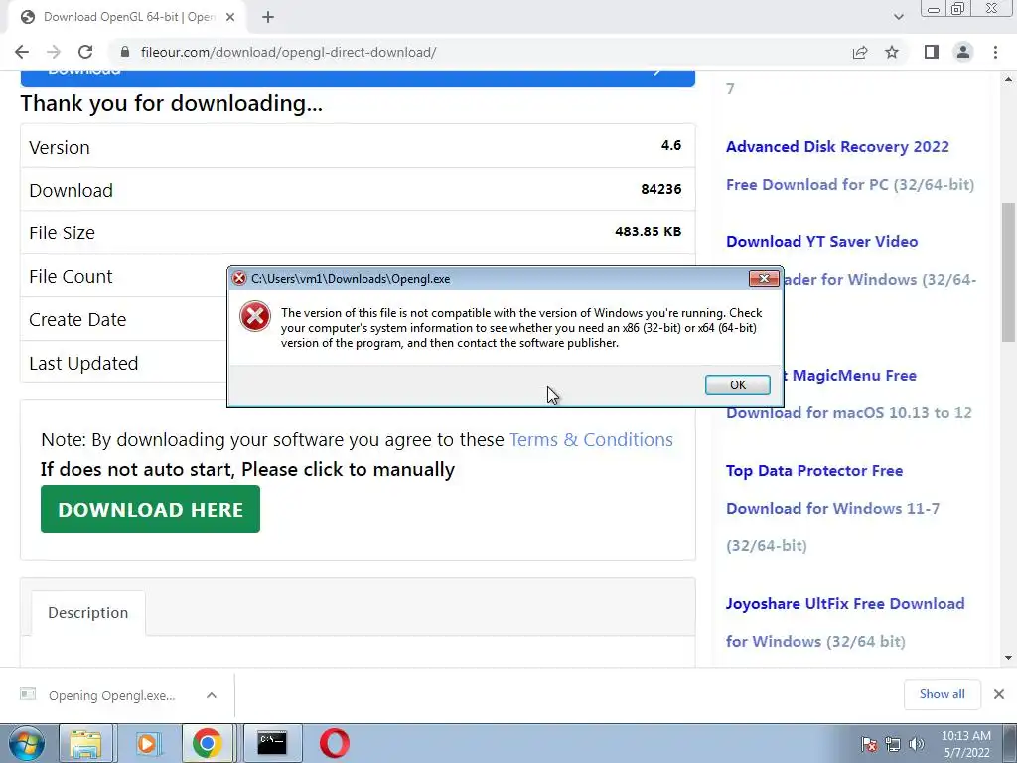Open Chrome's three-dot menu
1017x763 pixels.
click(995, 52)
